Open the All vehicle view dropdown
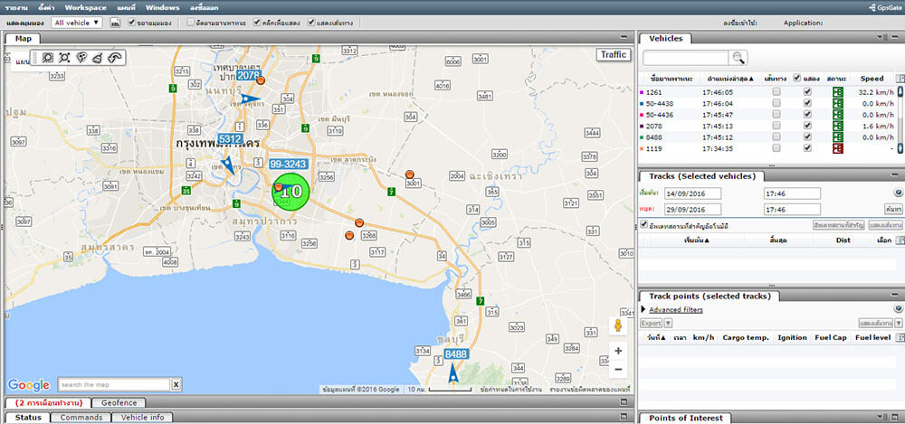The image size is (905, 424). pyautogui.click(x=76, y=23)
